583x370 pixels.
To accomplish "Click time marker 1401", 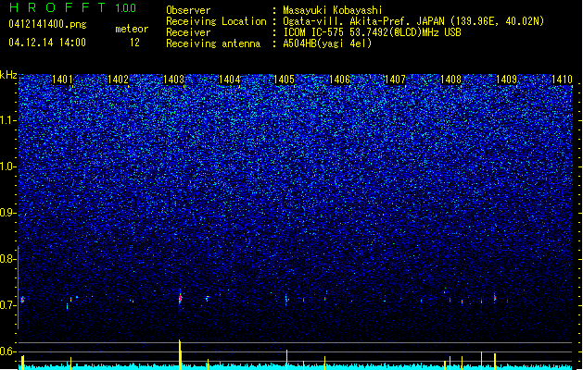I will (x=62, y=80).
